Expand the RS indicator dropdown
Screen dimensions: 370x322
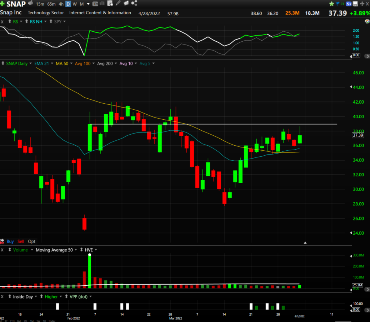pyautogui.click(x=21, y=21)
